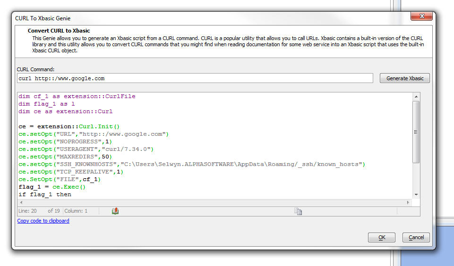Viewport: 454px width, 266px height.
Task: Click the setOpt "TCP_KEEPALIVE" code line
Action: [x=71, y=172]
